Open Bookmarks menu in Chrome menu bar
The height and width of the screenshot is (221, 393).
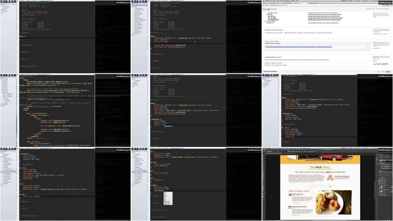(x=287, y=1)
